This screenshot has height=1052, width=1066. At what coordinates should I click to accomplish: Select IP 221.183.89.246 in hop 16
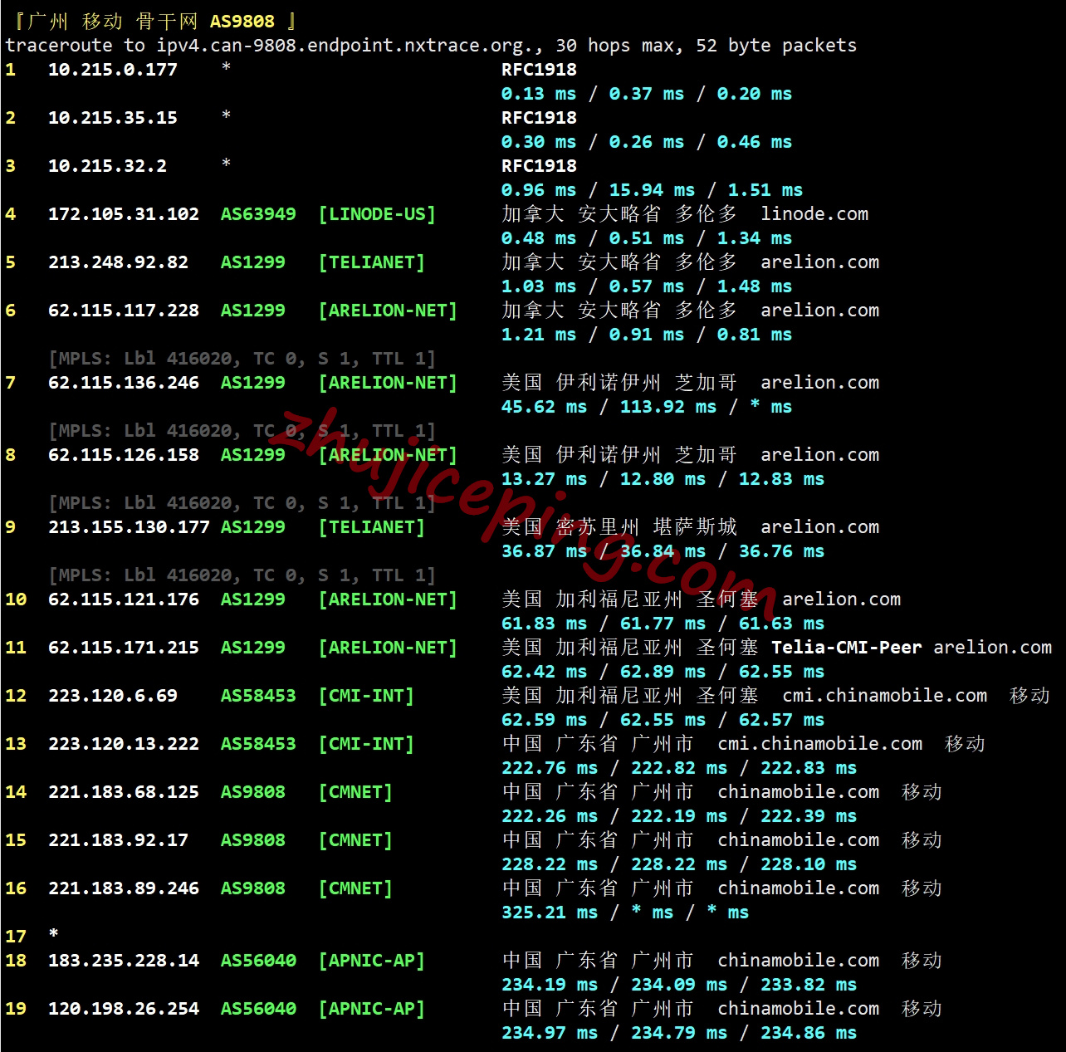(124, 888)
